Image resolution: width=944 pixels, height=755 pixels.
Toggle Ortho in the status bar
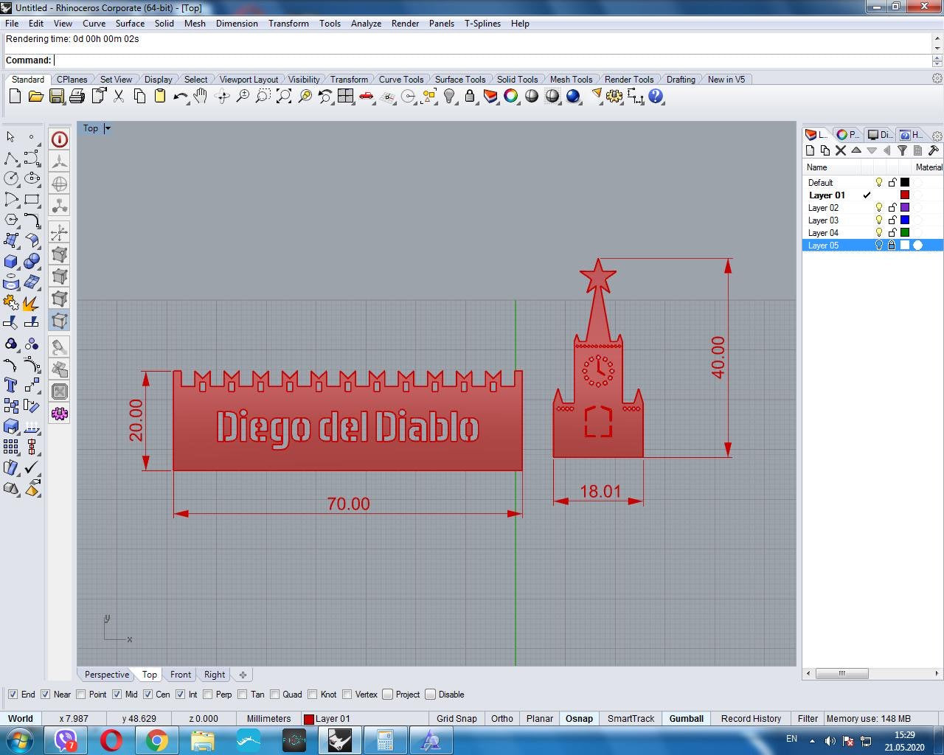click(x=502, y=719)
